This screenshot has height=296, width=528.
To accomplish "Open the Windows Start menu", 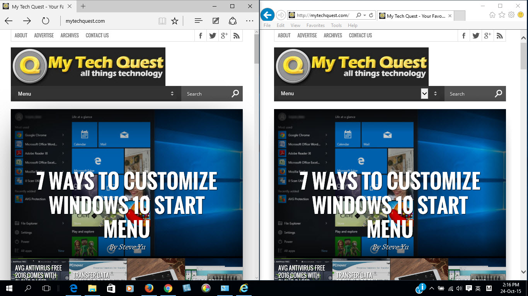I will point(9,288).
